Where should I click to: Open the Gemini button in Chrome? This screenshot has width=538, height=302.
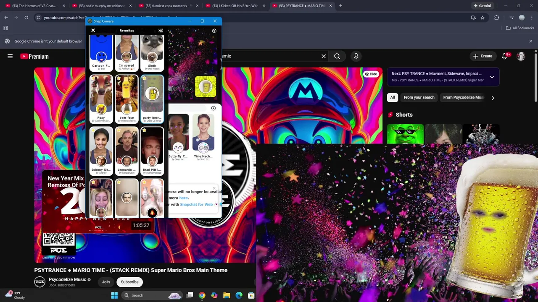482,6
